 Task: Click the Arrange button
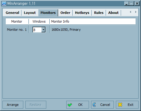[13, 105]
